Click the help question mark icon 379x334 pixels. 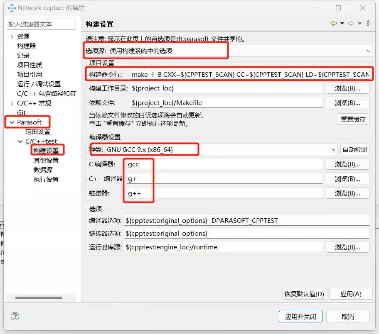pyautogui.click(x=15, y=316)
